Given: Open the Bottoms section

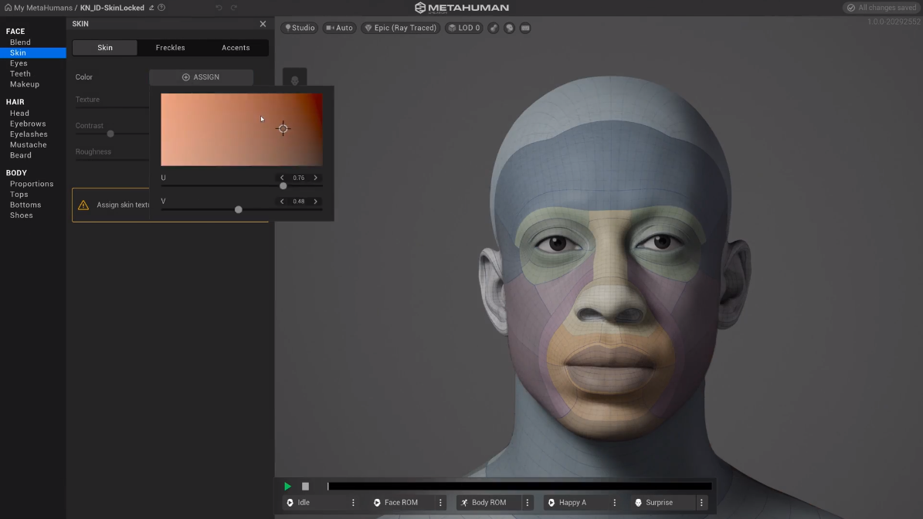Looking at the screenshot, I should 25,205.
